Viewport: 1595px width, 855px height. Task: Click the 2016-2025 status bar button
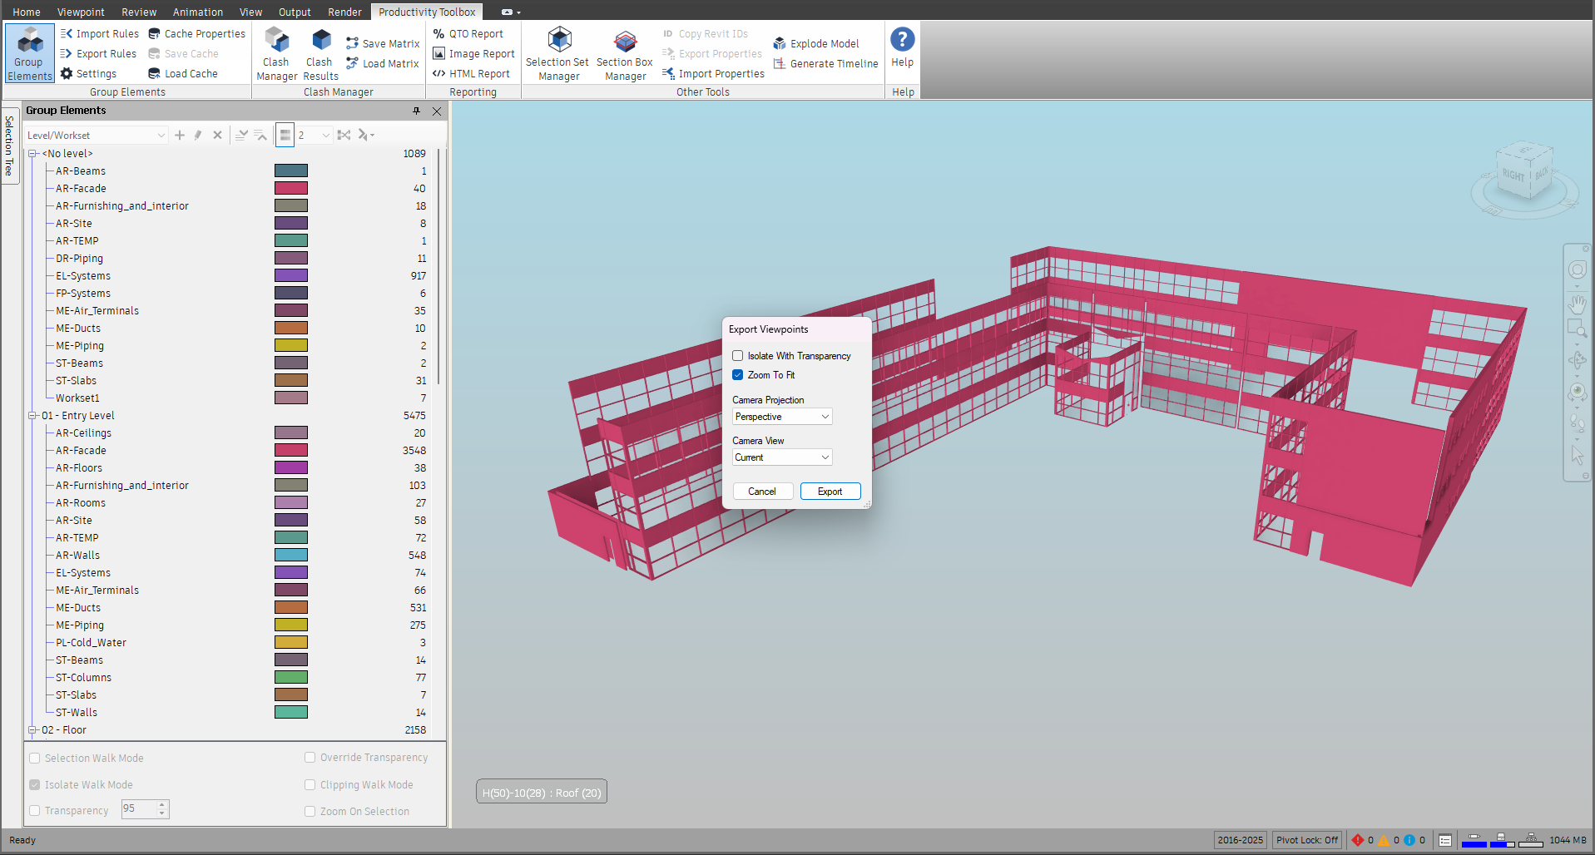(x=1240, y=840)
